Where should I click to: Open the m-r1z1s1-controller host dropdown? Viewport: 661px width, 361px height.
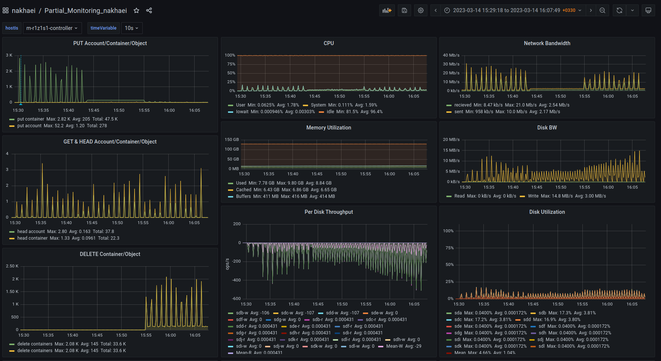coord(52,28)
